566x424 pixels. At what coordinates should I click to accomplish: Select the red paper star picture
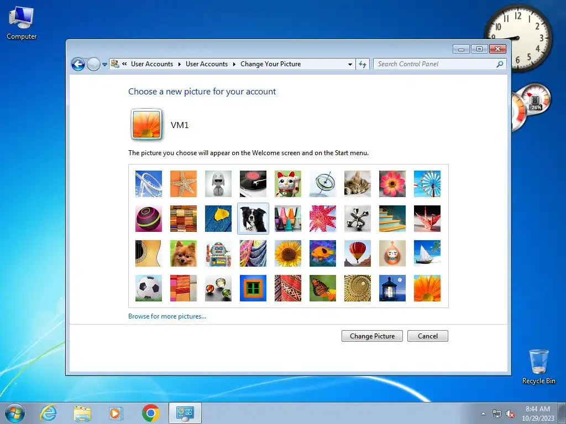[323, 219]
